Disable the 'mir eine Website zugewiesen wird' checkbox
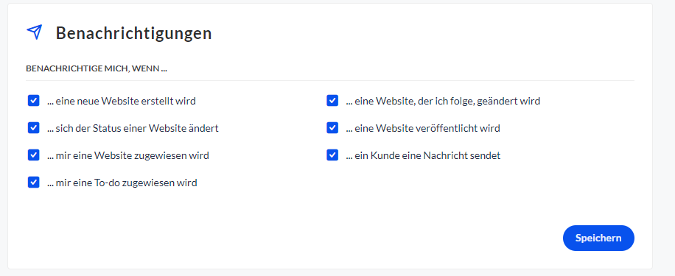This screenshot has height=276, width=675. coord(34,155)
